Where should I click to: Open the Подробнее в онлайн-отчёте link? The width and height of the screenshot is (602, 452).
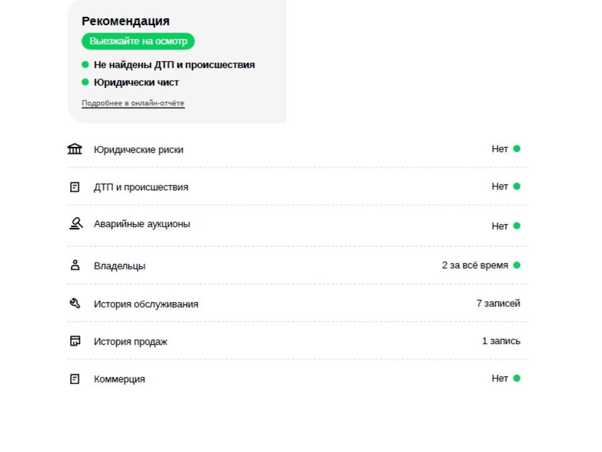(x=133, y=103)
